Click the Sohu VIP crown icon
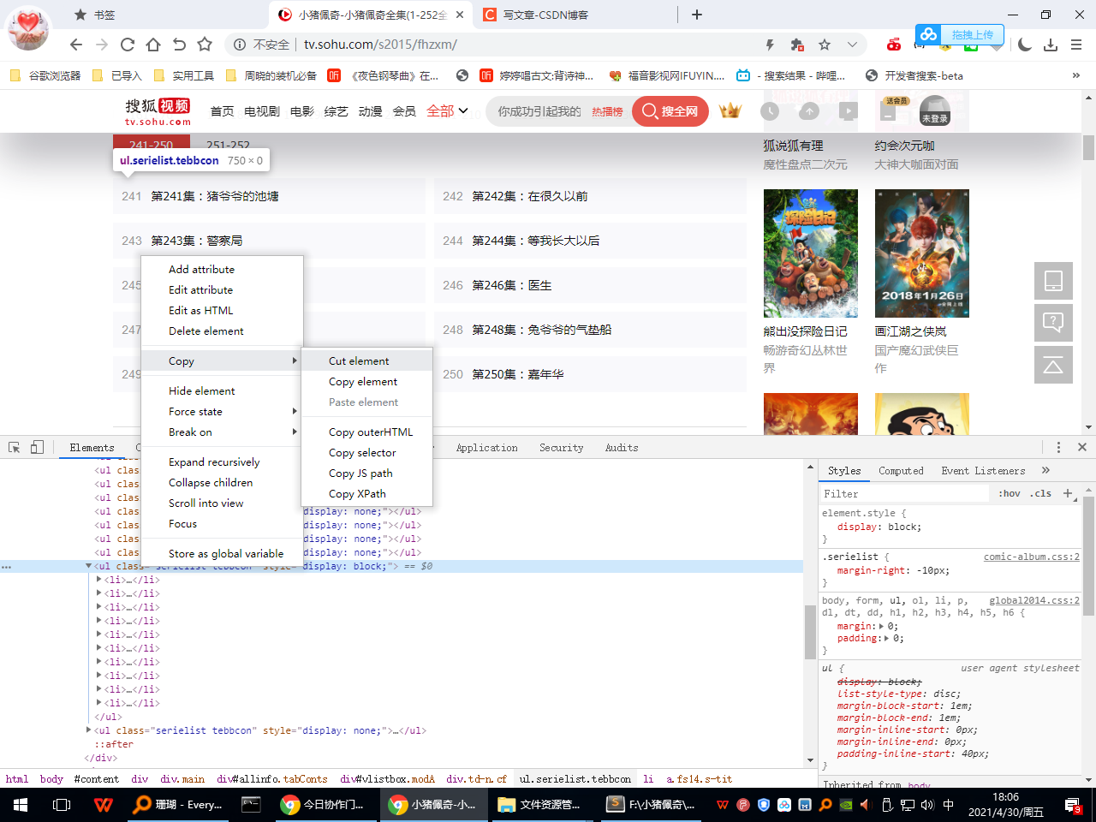Screen dimensions: 1096x822 (730, 110)
